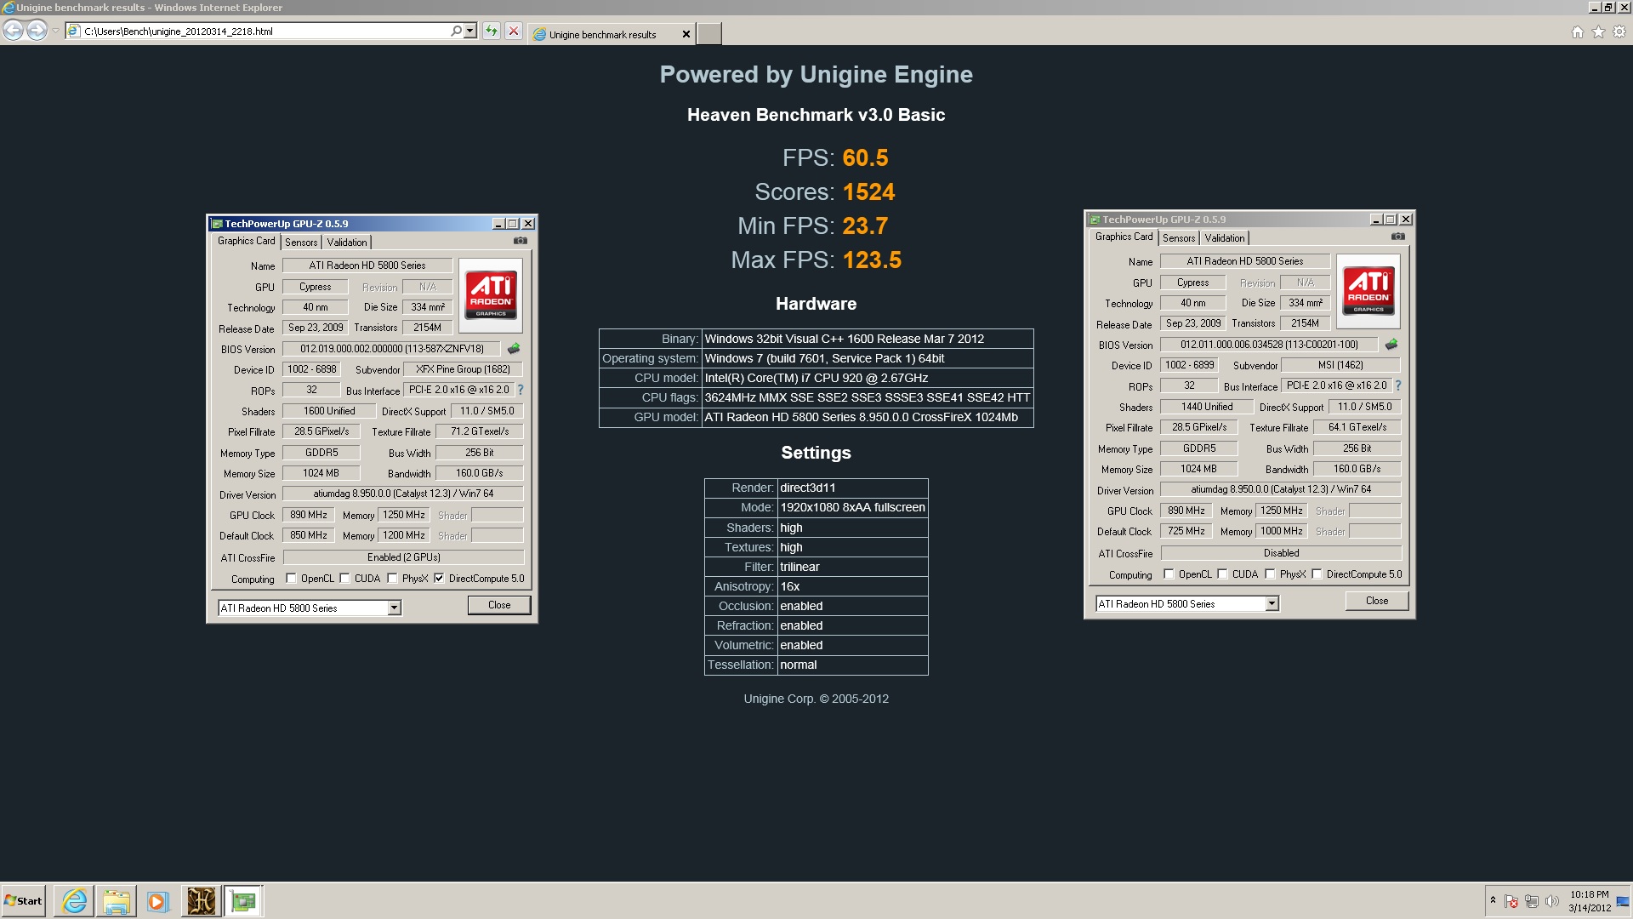Toggle the CUDA checkbox in right GPU-Z window

pos(1222,574)
